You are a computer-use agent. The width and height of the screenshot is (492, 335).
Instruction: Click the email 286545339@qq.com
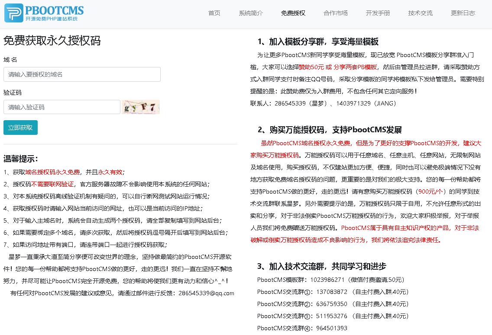[206, 294]
